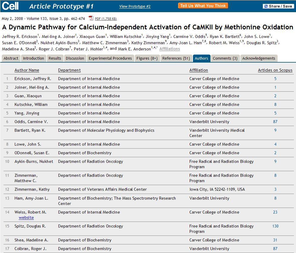This screenshot has height=253, width=296.
Task: Go to the Results tab
Action: [x=55, y=58]
